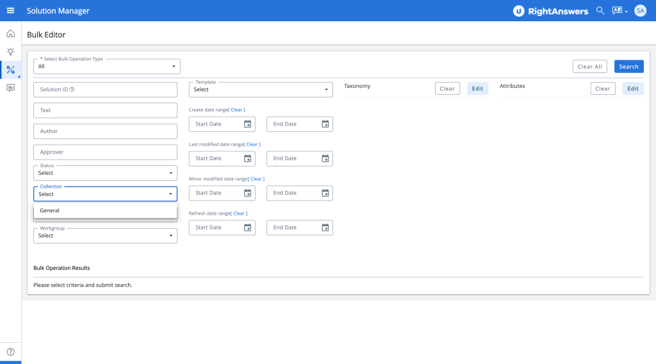Open calendar for Minor modified End Date
The image size is (656, 364).
click(325, 193)
